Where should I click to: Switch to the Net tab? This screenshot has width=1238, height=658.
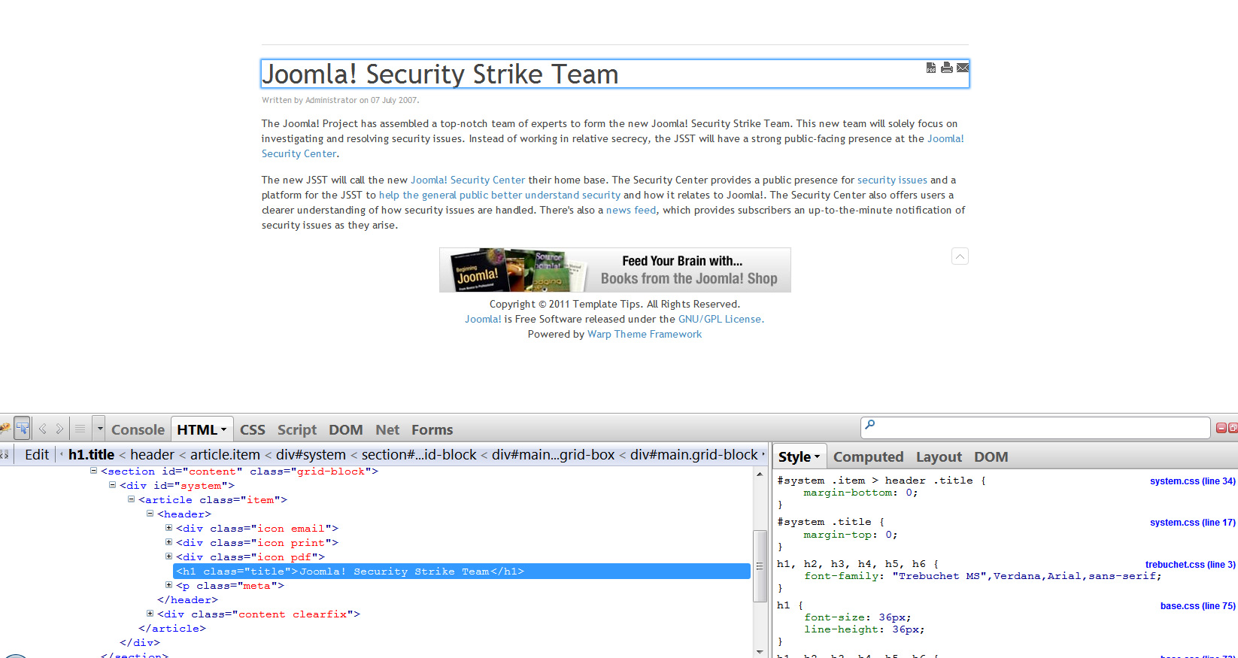387,429
